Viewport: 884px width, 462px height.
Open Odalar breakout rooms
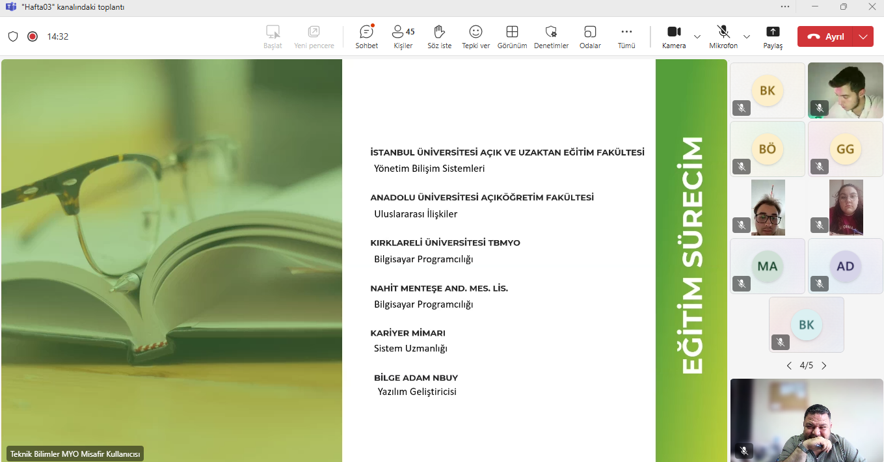coord(590,36)
